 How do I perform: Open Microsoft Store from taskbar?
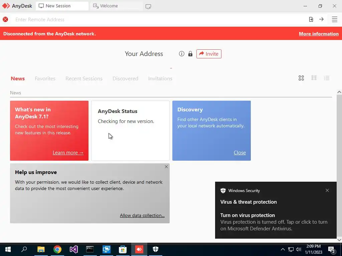point(123,249)
